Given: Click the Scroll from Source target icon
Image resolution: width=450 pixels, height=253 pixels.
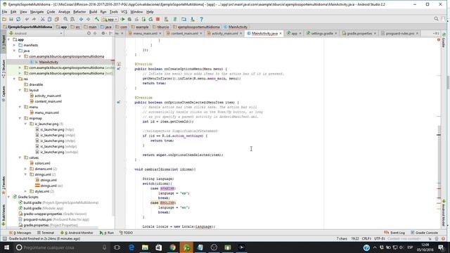Looking at the screenshot, I should (x=89, y=33).
